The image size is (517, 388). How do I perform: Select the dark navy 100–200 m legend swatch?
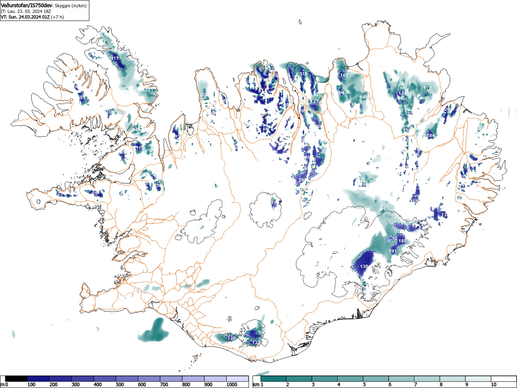point(39,379)
